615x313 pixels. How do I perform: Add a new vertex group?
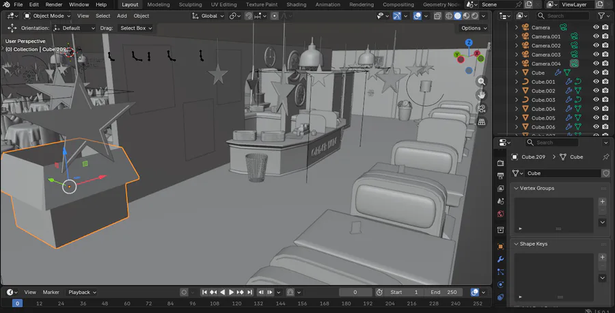(603, 202)
